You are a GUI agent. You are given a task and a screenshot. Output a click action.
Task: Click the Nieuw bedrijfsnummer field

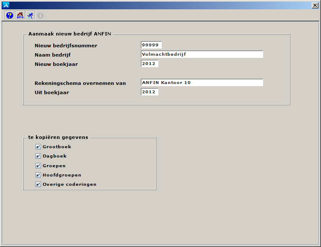point(151,45)
